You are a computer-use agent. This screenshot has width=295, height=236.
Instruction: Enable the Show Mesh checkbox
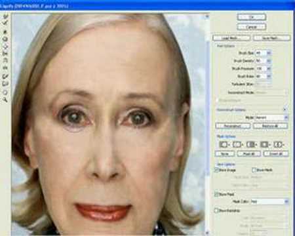click(x=254, y=170)
